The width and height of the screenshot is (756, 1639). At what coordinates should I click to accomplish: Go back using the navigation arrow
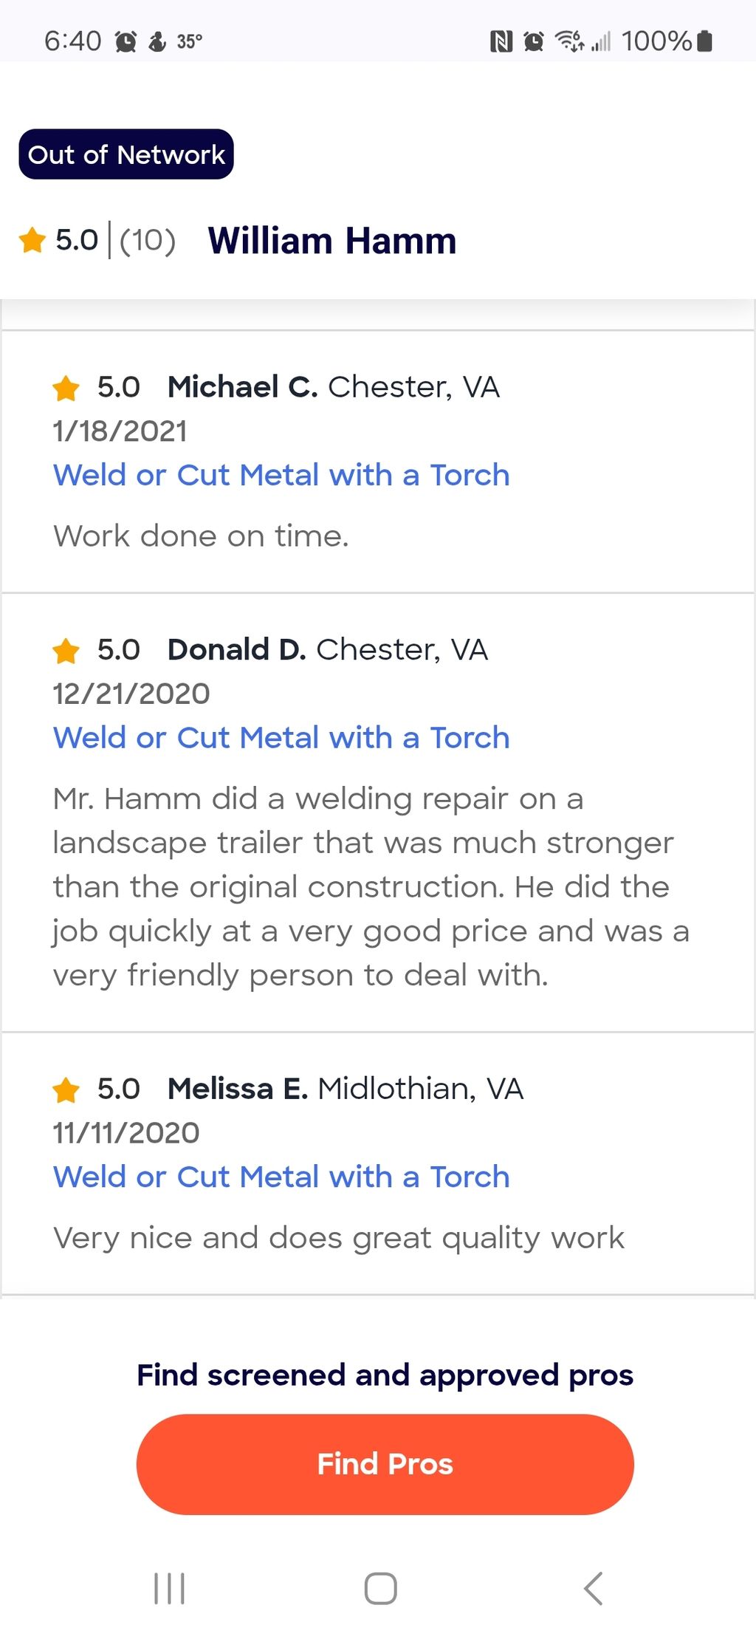point(593,1588)
